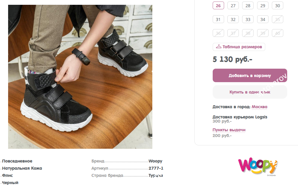The width and height of the screenshot is (298, 185).
Task: Click the crossed-out size 40
Action: tap(278, 33)
